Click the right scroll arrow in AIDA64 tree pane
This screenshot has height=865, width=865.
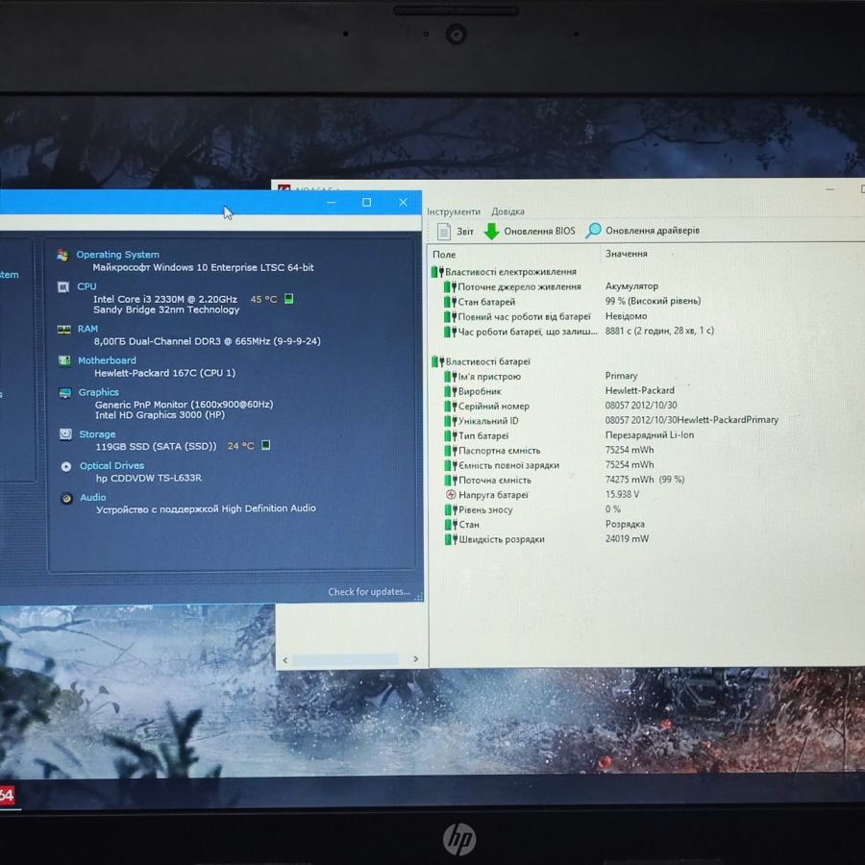click(x=415, y=659)
